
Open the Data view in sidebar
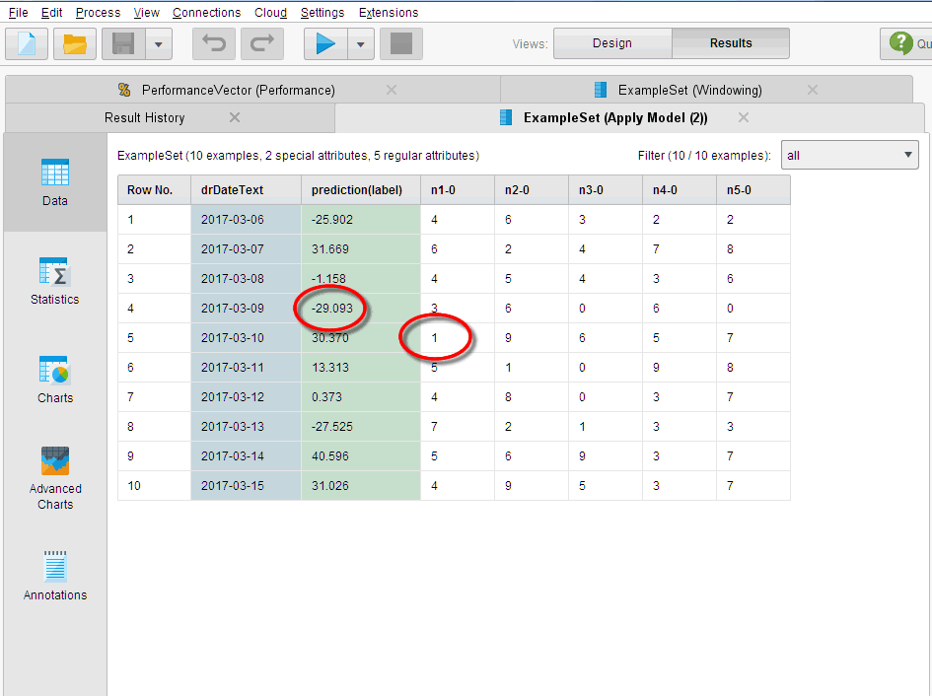click(54, 183)
